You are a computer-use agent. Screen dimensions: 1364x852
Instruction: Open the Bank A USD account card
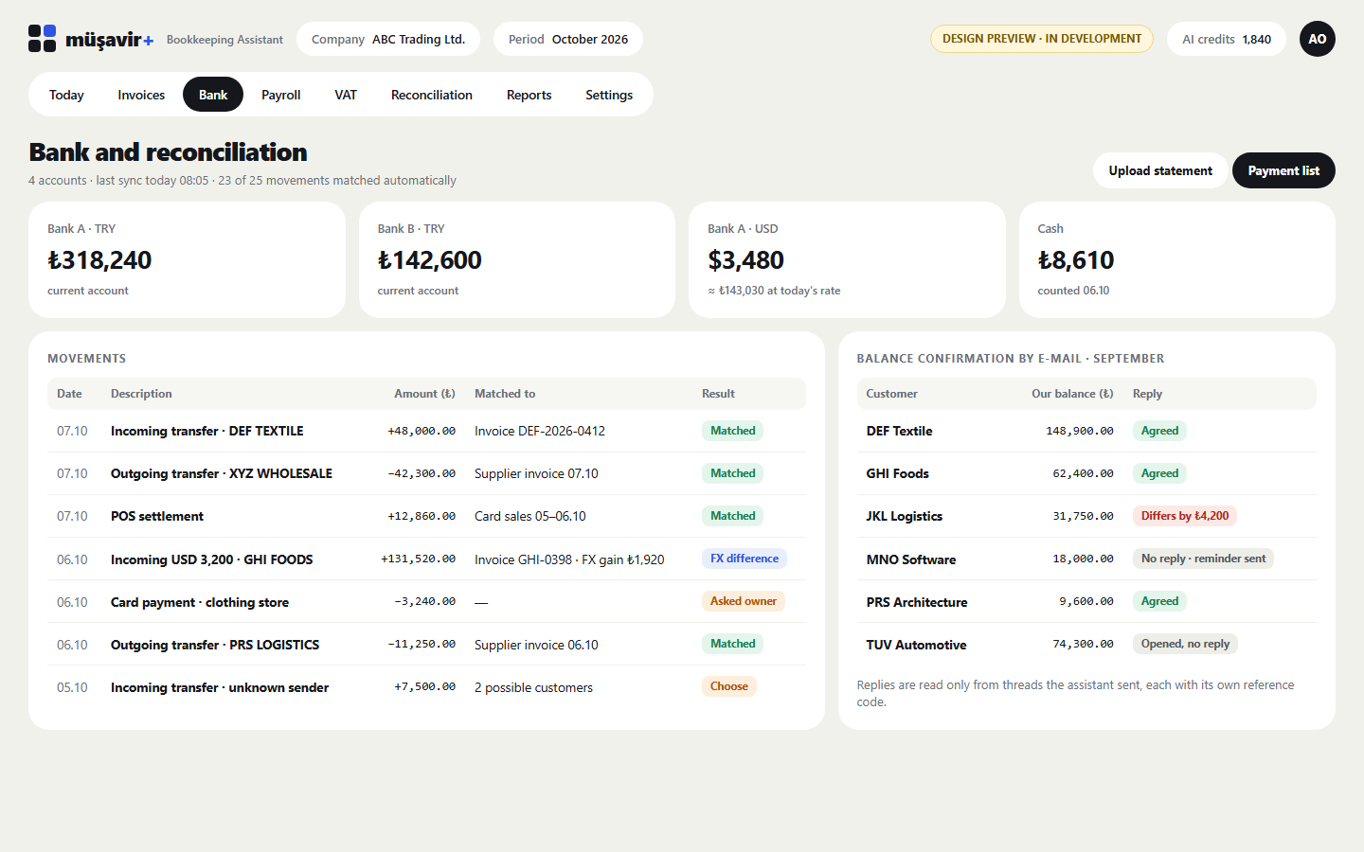847,259
